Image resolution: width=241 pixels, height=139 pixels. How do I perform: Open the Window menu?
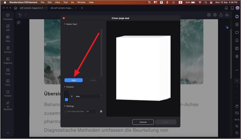(x=81, y=2)
